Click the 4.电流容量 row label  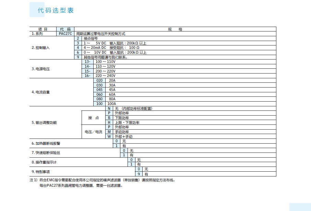click(x=41, y=92)
